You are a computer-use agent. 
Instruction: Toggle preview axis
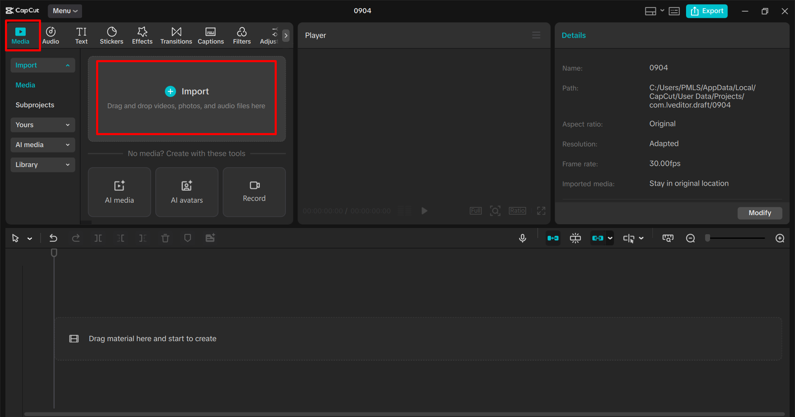[x=628, y=238]
